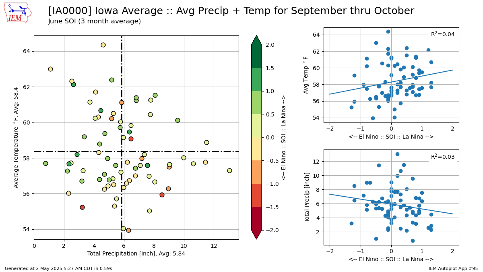Click the June SOI subtitle
This screenshot has height=272, width=483.
95,21
